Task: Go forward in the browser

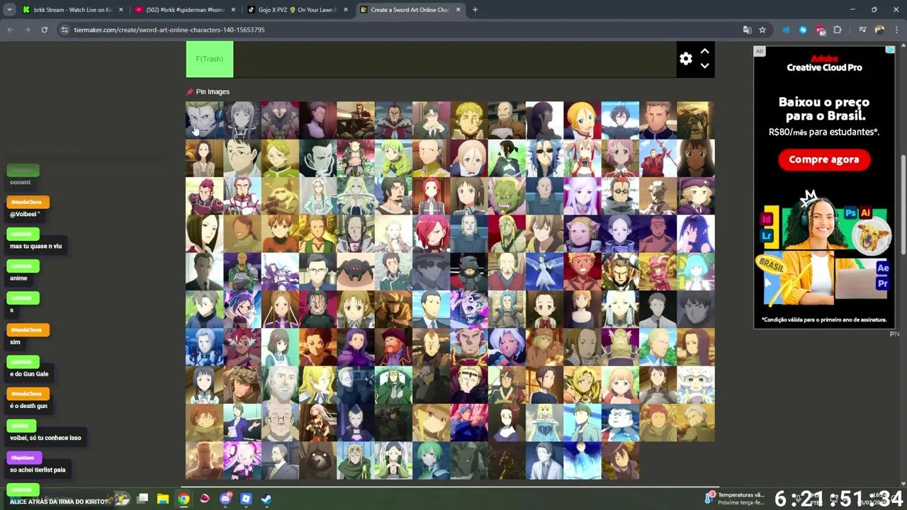Action: click(27, 30)
